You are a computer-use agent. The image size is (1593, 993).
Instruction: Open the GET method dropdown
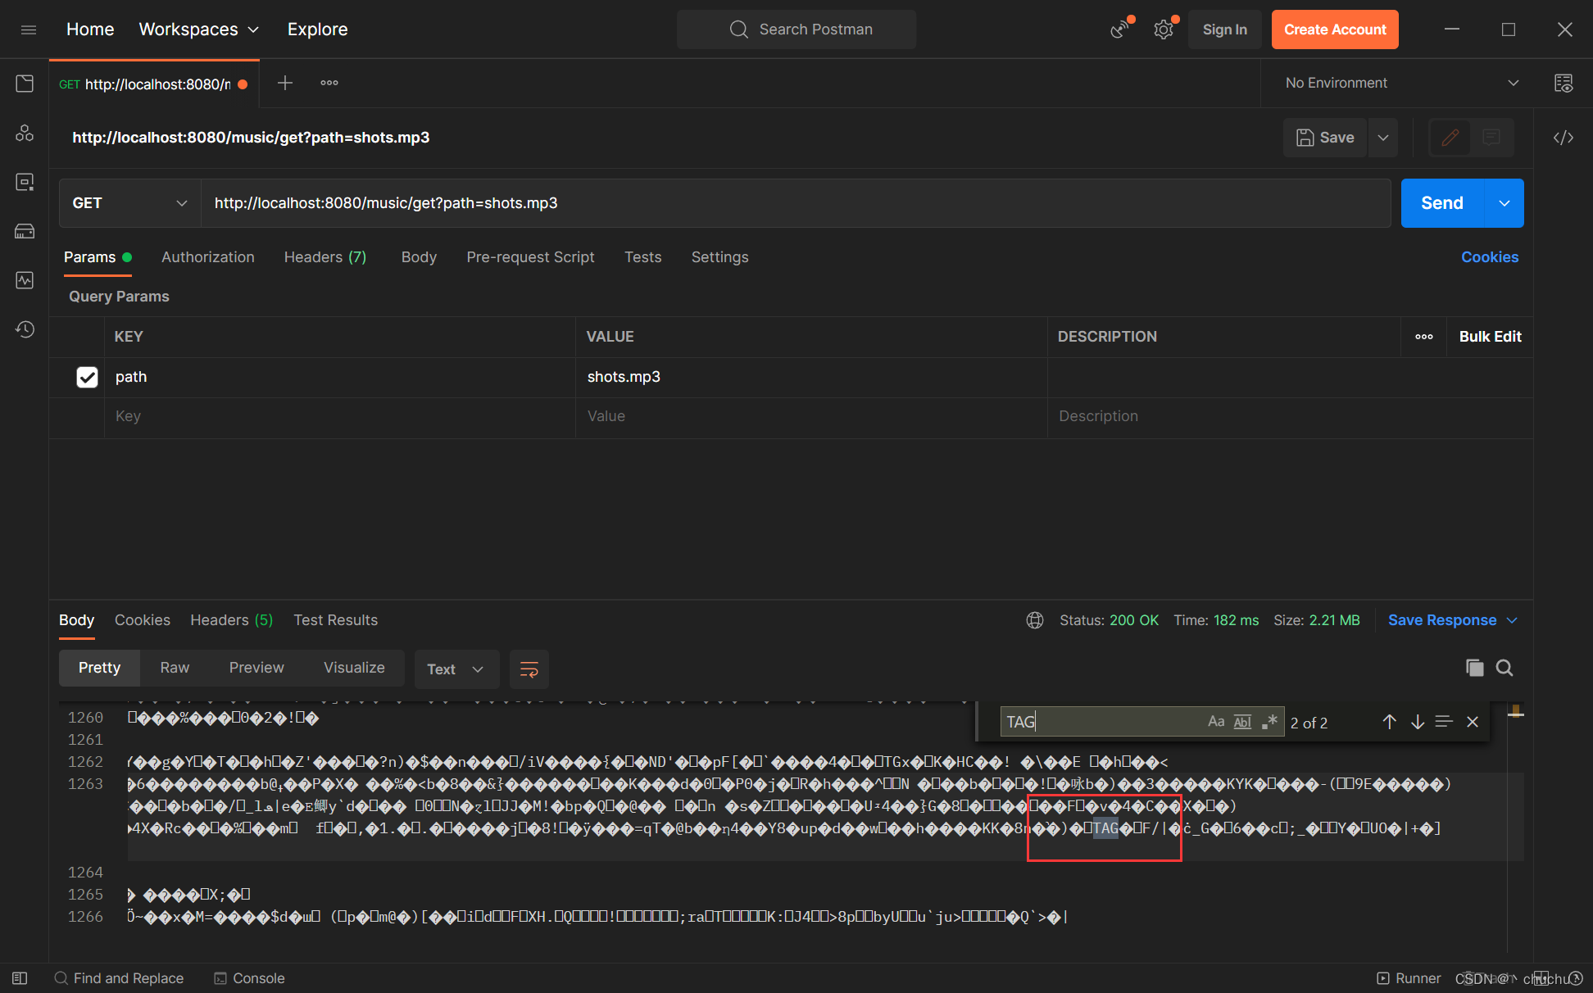129,203
